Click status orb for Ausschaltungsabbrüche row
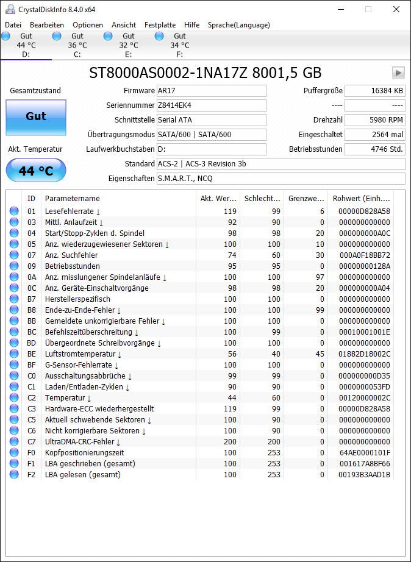Image resolution: width=411 pixels, height=562 pixels. (x=14, y=375)
